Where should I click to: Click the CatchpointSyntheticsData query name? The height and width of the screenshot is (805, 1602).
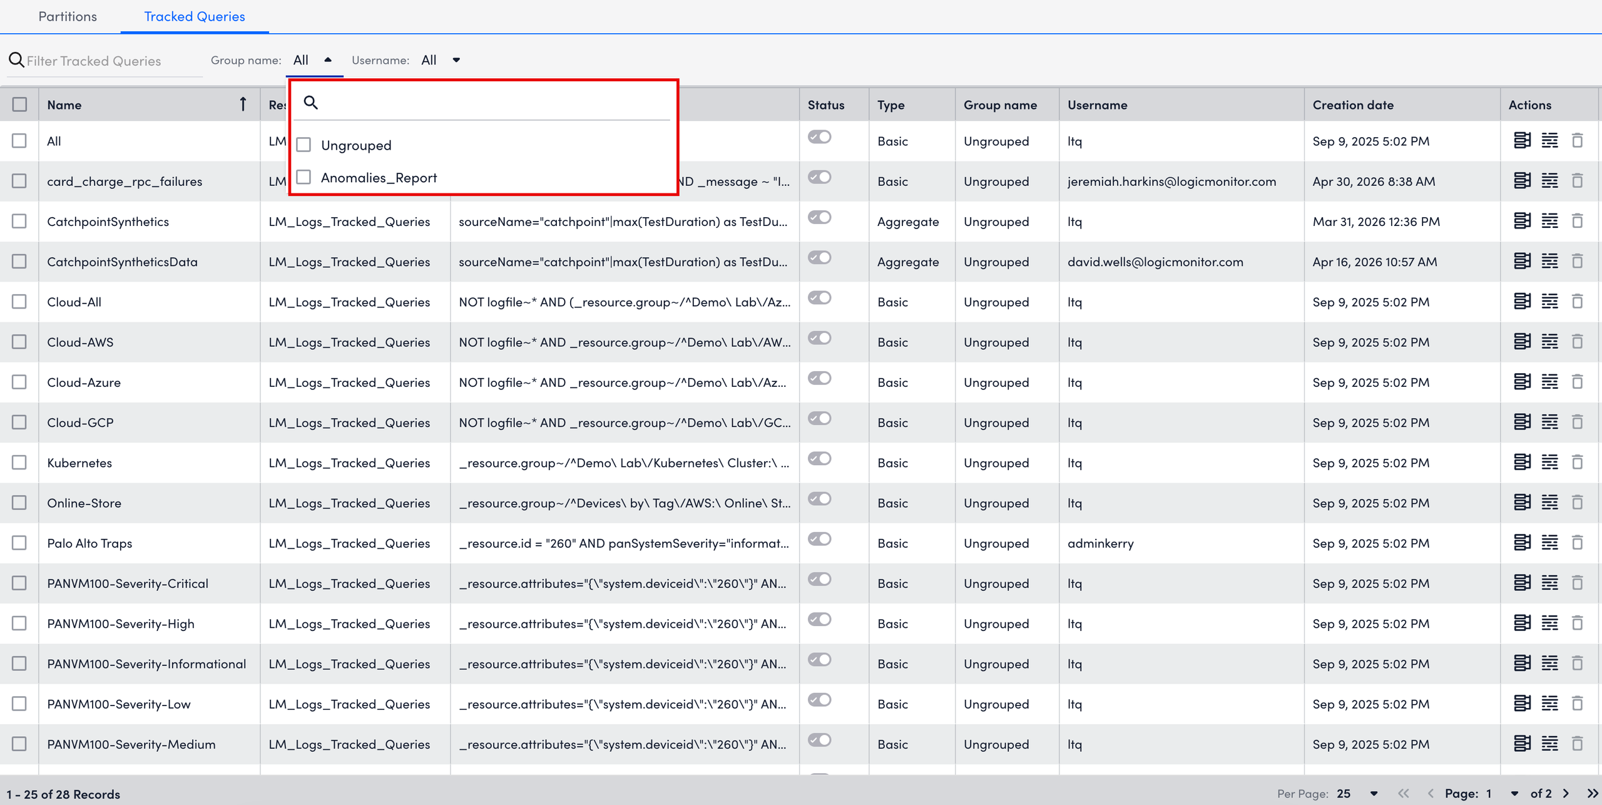[x=122, y=262]
